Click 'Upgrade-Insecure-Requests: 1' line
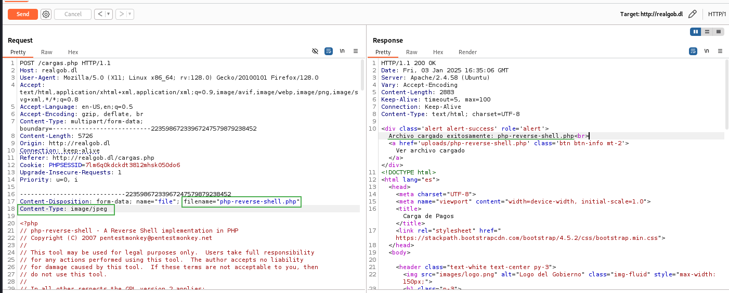 [x=70, y=172]
